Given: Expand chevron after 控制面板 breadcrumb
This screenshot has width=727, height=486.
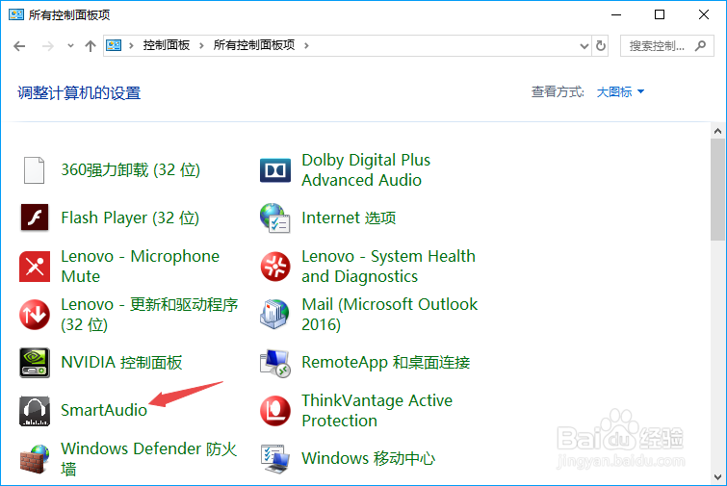Looking at the screenshot, I should tap(201, 45).
